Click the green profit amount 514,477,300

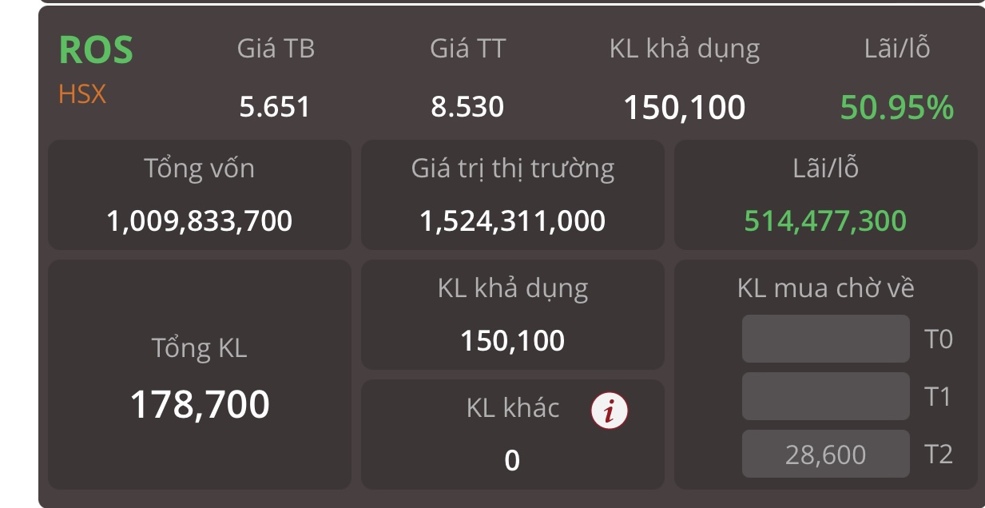pos(825,220)
